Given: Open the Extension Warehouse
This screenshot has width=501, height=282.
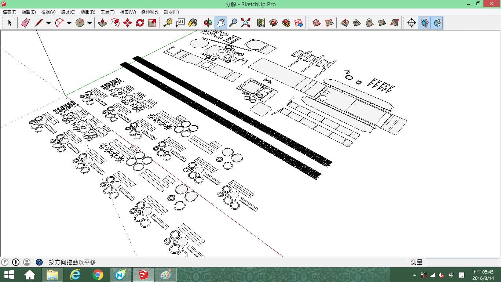Looking at the screenshot, I should point(286,23).
